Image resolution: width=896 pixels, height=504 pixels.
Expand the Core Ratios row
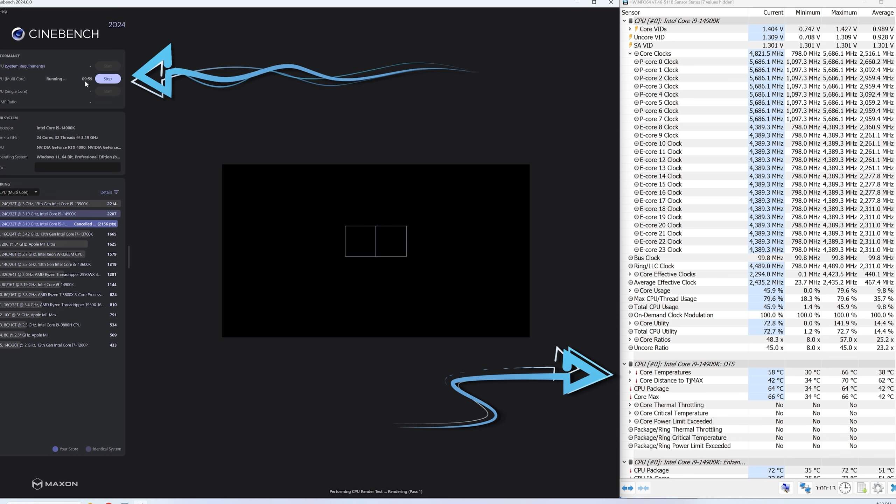point(630,339)
